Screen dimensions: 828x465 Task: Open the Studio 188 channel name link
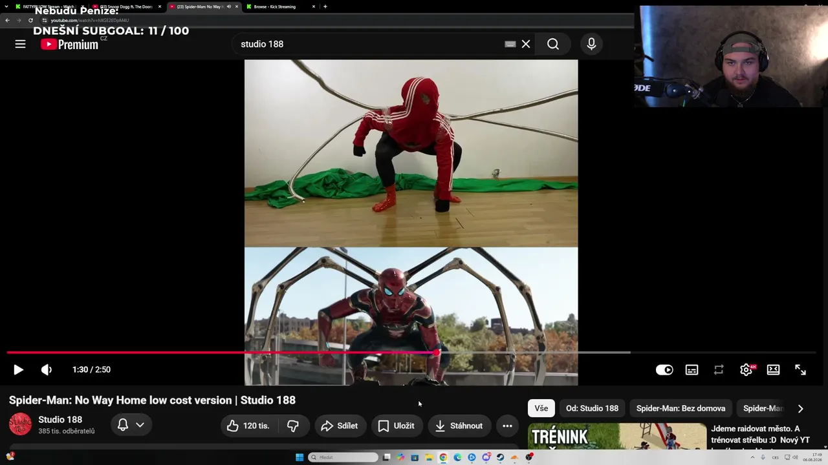[60, 420]
